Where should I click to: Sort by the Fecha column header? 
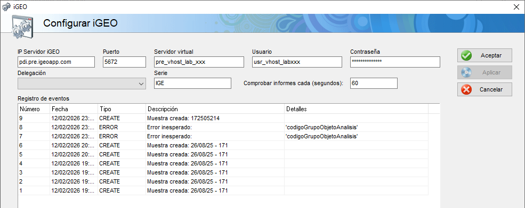pos(74,109)
